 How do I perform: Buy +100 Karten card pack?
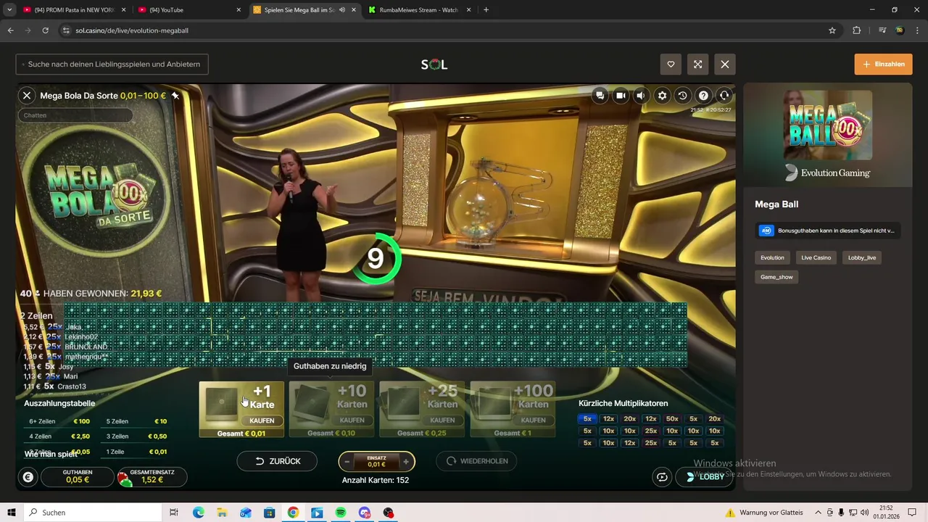pyautogui.click(x=513, y=410)
